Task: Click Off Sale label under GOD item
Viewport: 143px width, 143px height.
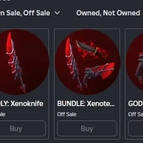Action: point(136,114)
